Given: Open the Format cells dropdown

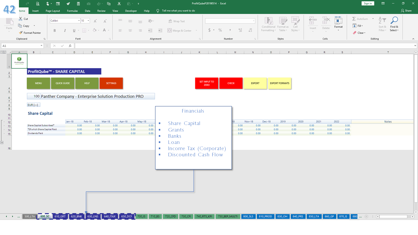Looking at the screenshot, I should click(x=338, y=23).
